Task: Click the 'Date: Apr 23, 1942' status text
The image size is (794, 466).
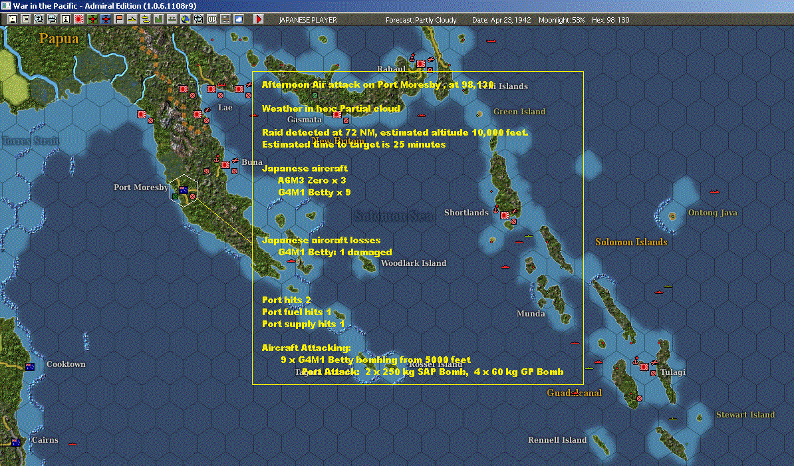Action: tap(501, 20)
